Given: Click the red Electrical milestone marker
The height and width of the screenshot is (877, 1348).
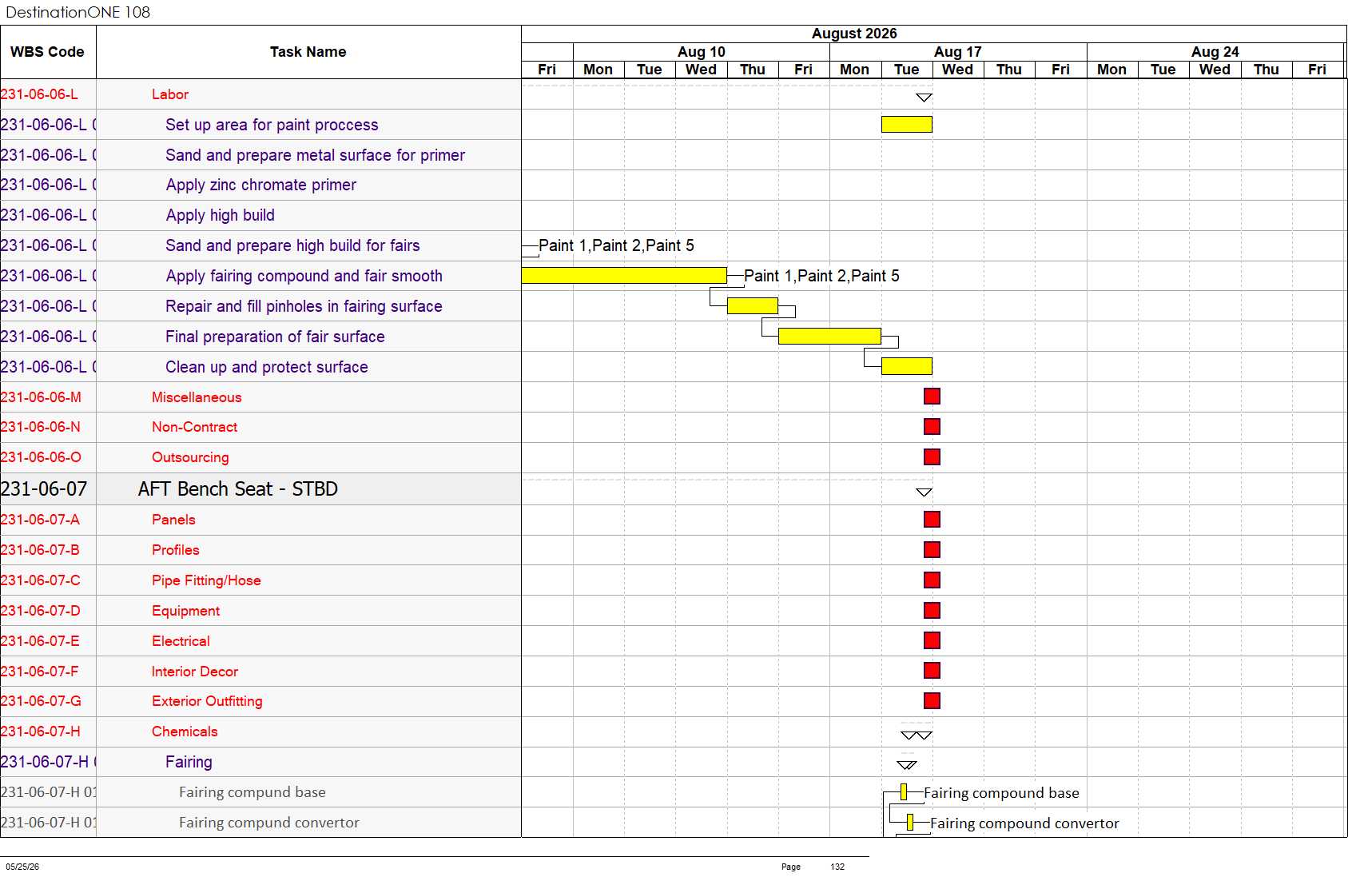Looking at the screenshot, I should (932, 640).
